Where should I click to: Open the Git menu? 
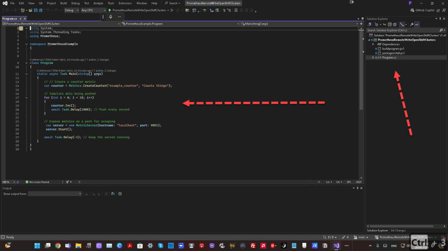coord(41,3)
